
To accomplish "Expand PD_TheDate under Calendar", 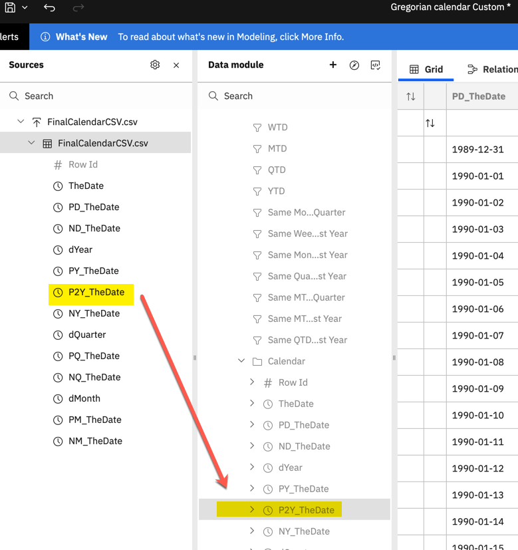I will 252,424.
